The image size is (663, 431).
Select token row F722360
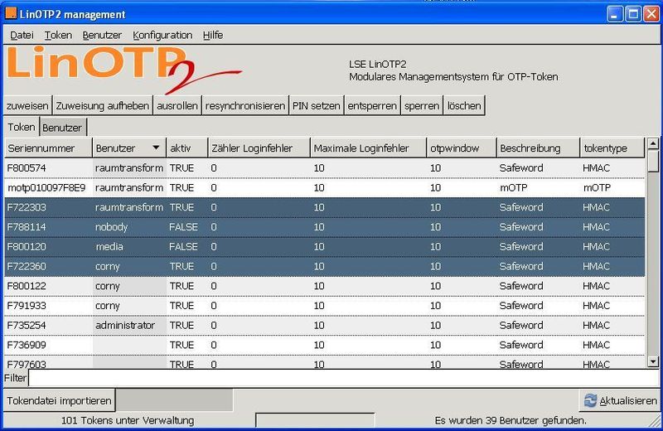click(x=325, y=266)
